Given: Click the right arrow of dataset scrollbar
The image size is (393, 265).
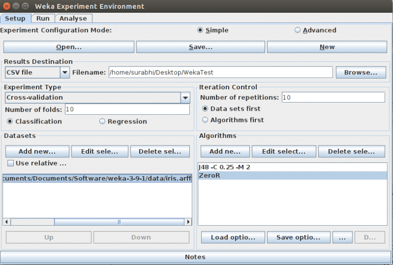Looking at the screenshot, I should [x=188, y=222].
